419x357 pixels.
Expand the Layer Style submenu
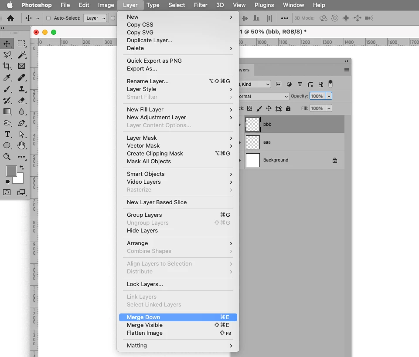178,89
